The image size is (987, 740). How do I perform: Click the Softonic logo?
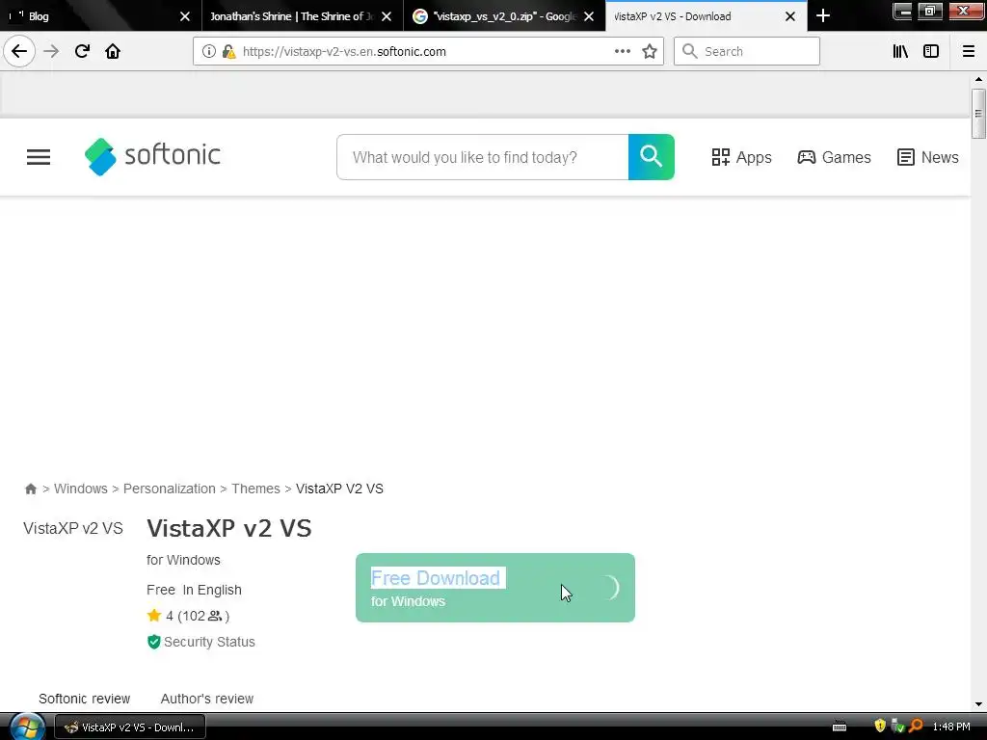pyautogui.click(x=152, y=156)
